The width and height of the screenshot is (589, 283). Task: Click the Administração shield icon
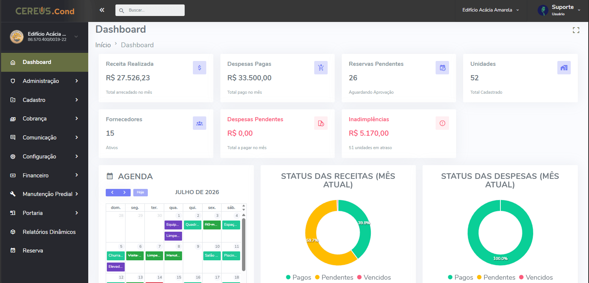(13, 81)
